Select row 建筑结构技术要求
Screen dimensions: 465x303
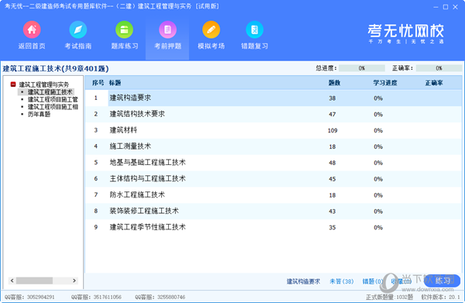pos(274,114)
